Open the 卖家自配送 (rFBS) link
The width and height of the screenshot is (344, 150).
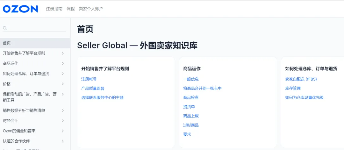click(301, 79)
